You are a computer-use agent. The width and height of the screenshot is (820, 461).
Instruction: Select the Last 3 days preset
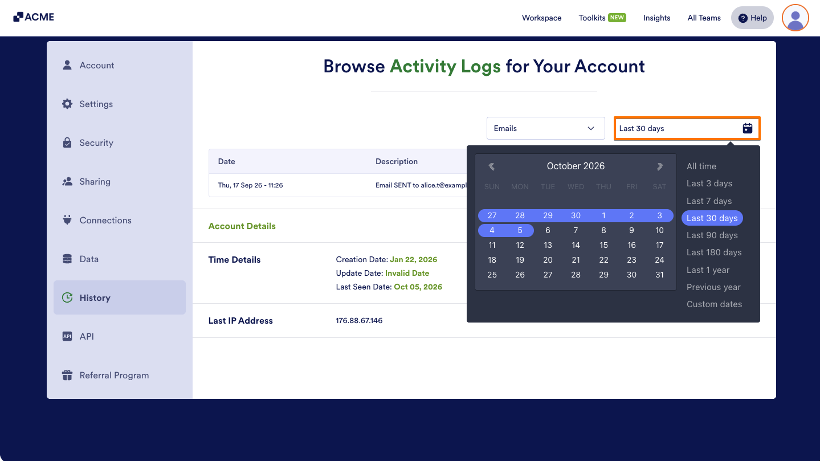click(709, 183)
